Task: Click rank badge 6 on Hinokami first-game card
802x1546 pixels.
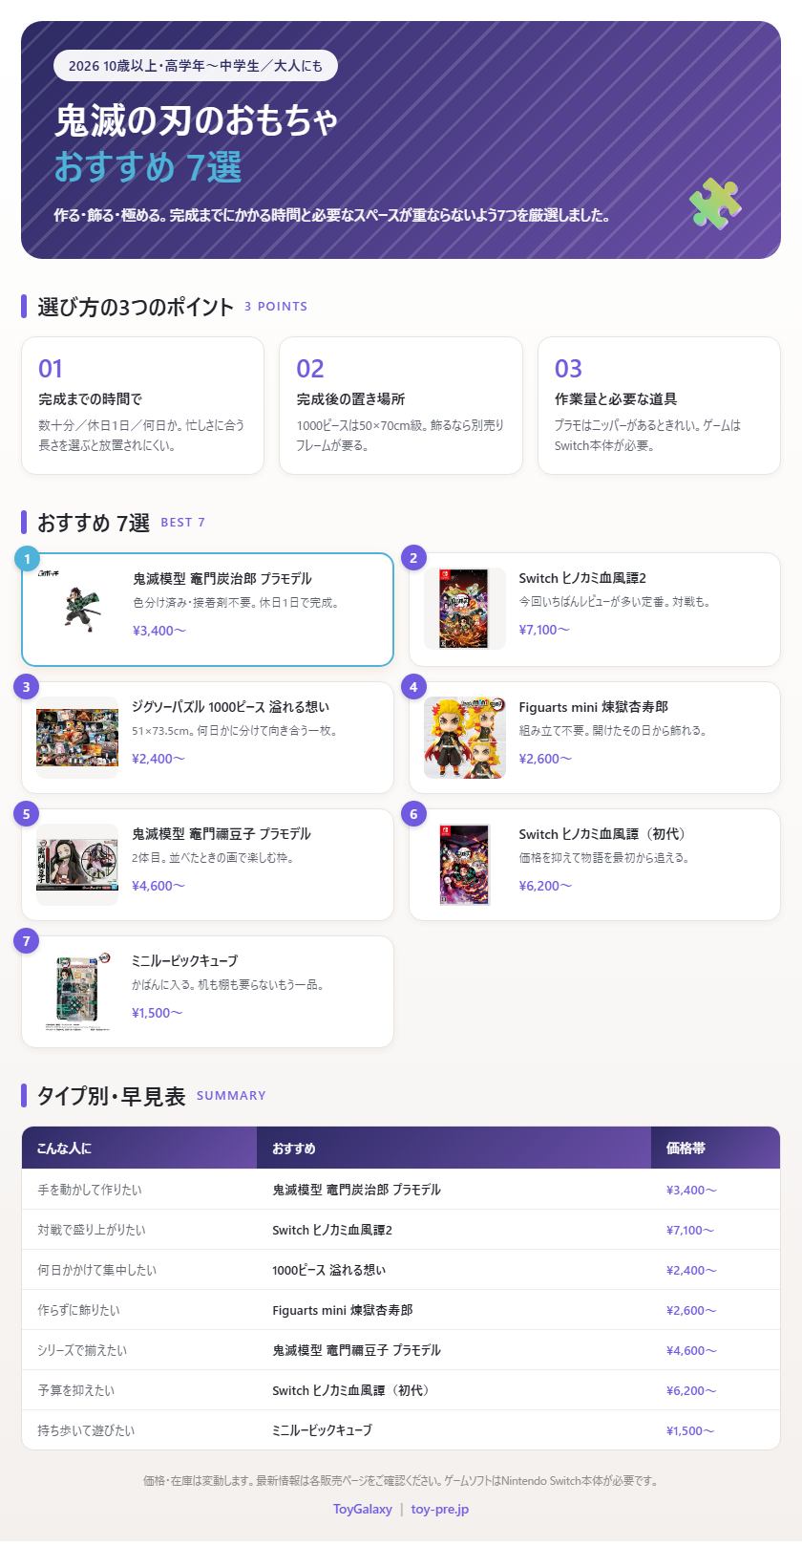Action: coord(413,814)
